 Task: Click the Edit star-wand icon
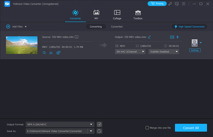[44, 53]
